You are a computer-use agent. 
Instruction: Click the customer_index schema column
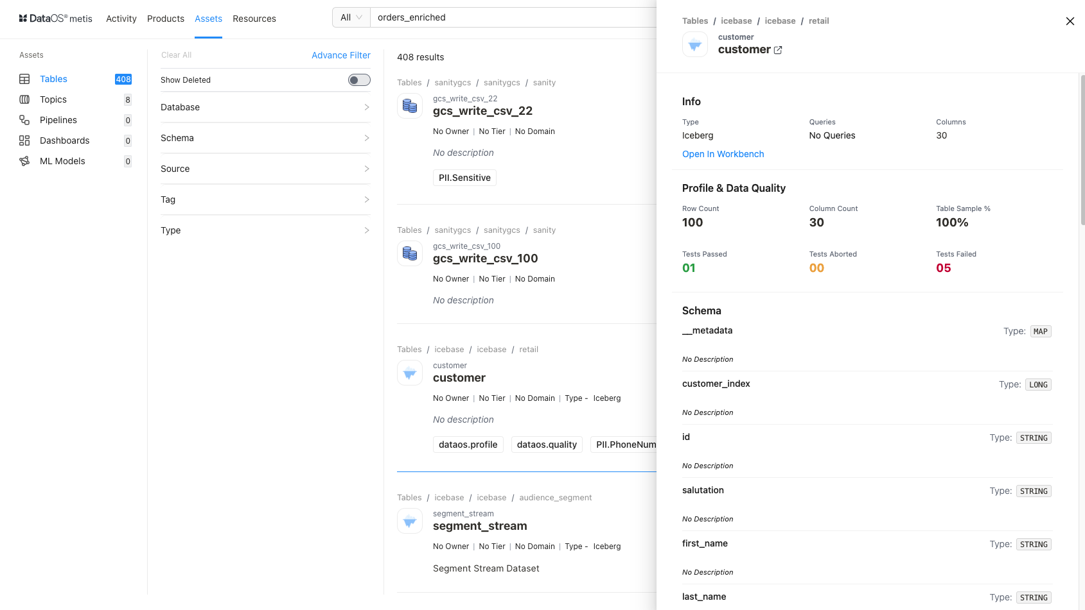click(716, 384)
